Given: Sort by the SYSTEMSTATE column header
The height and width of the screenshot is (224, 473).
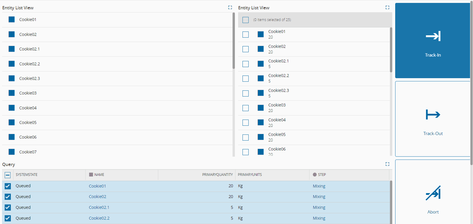Looking at the screenshot, I should (27, 175).
